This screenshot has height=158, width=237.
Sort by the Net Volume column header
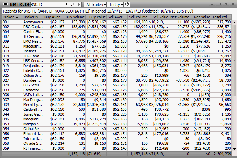pos(180,17)
